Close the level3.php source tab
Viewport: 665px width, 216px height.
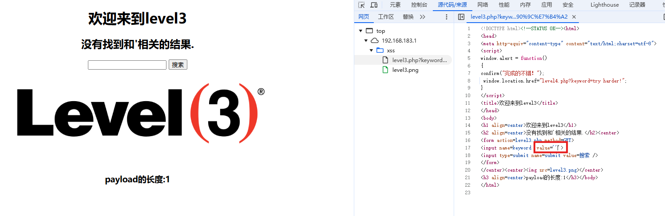point(574,17)
